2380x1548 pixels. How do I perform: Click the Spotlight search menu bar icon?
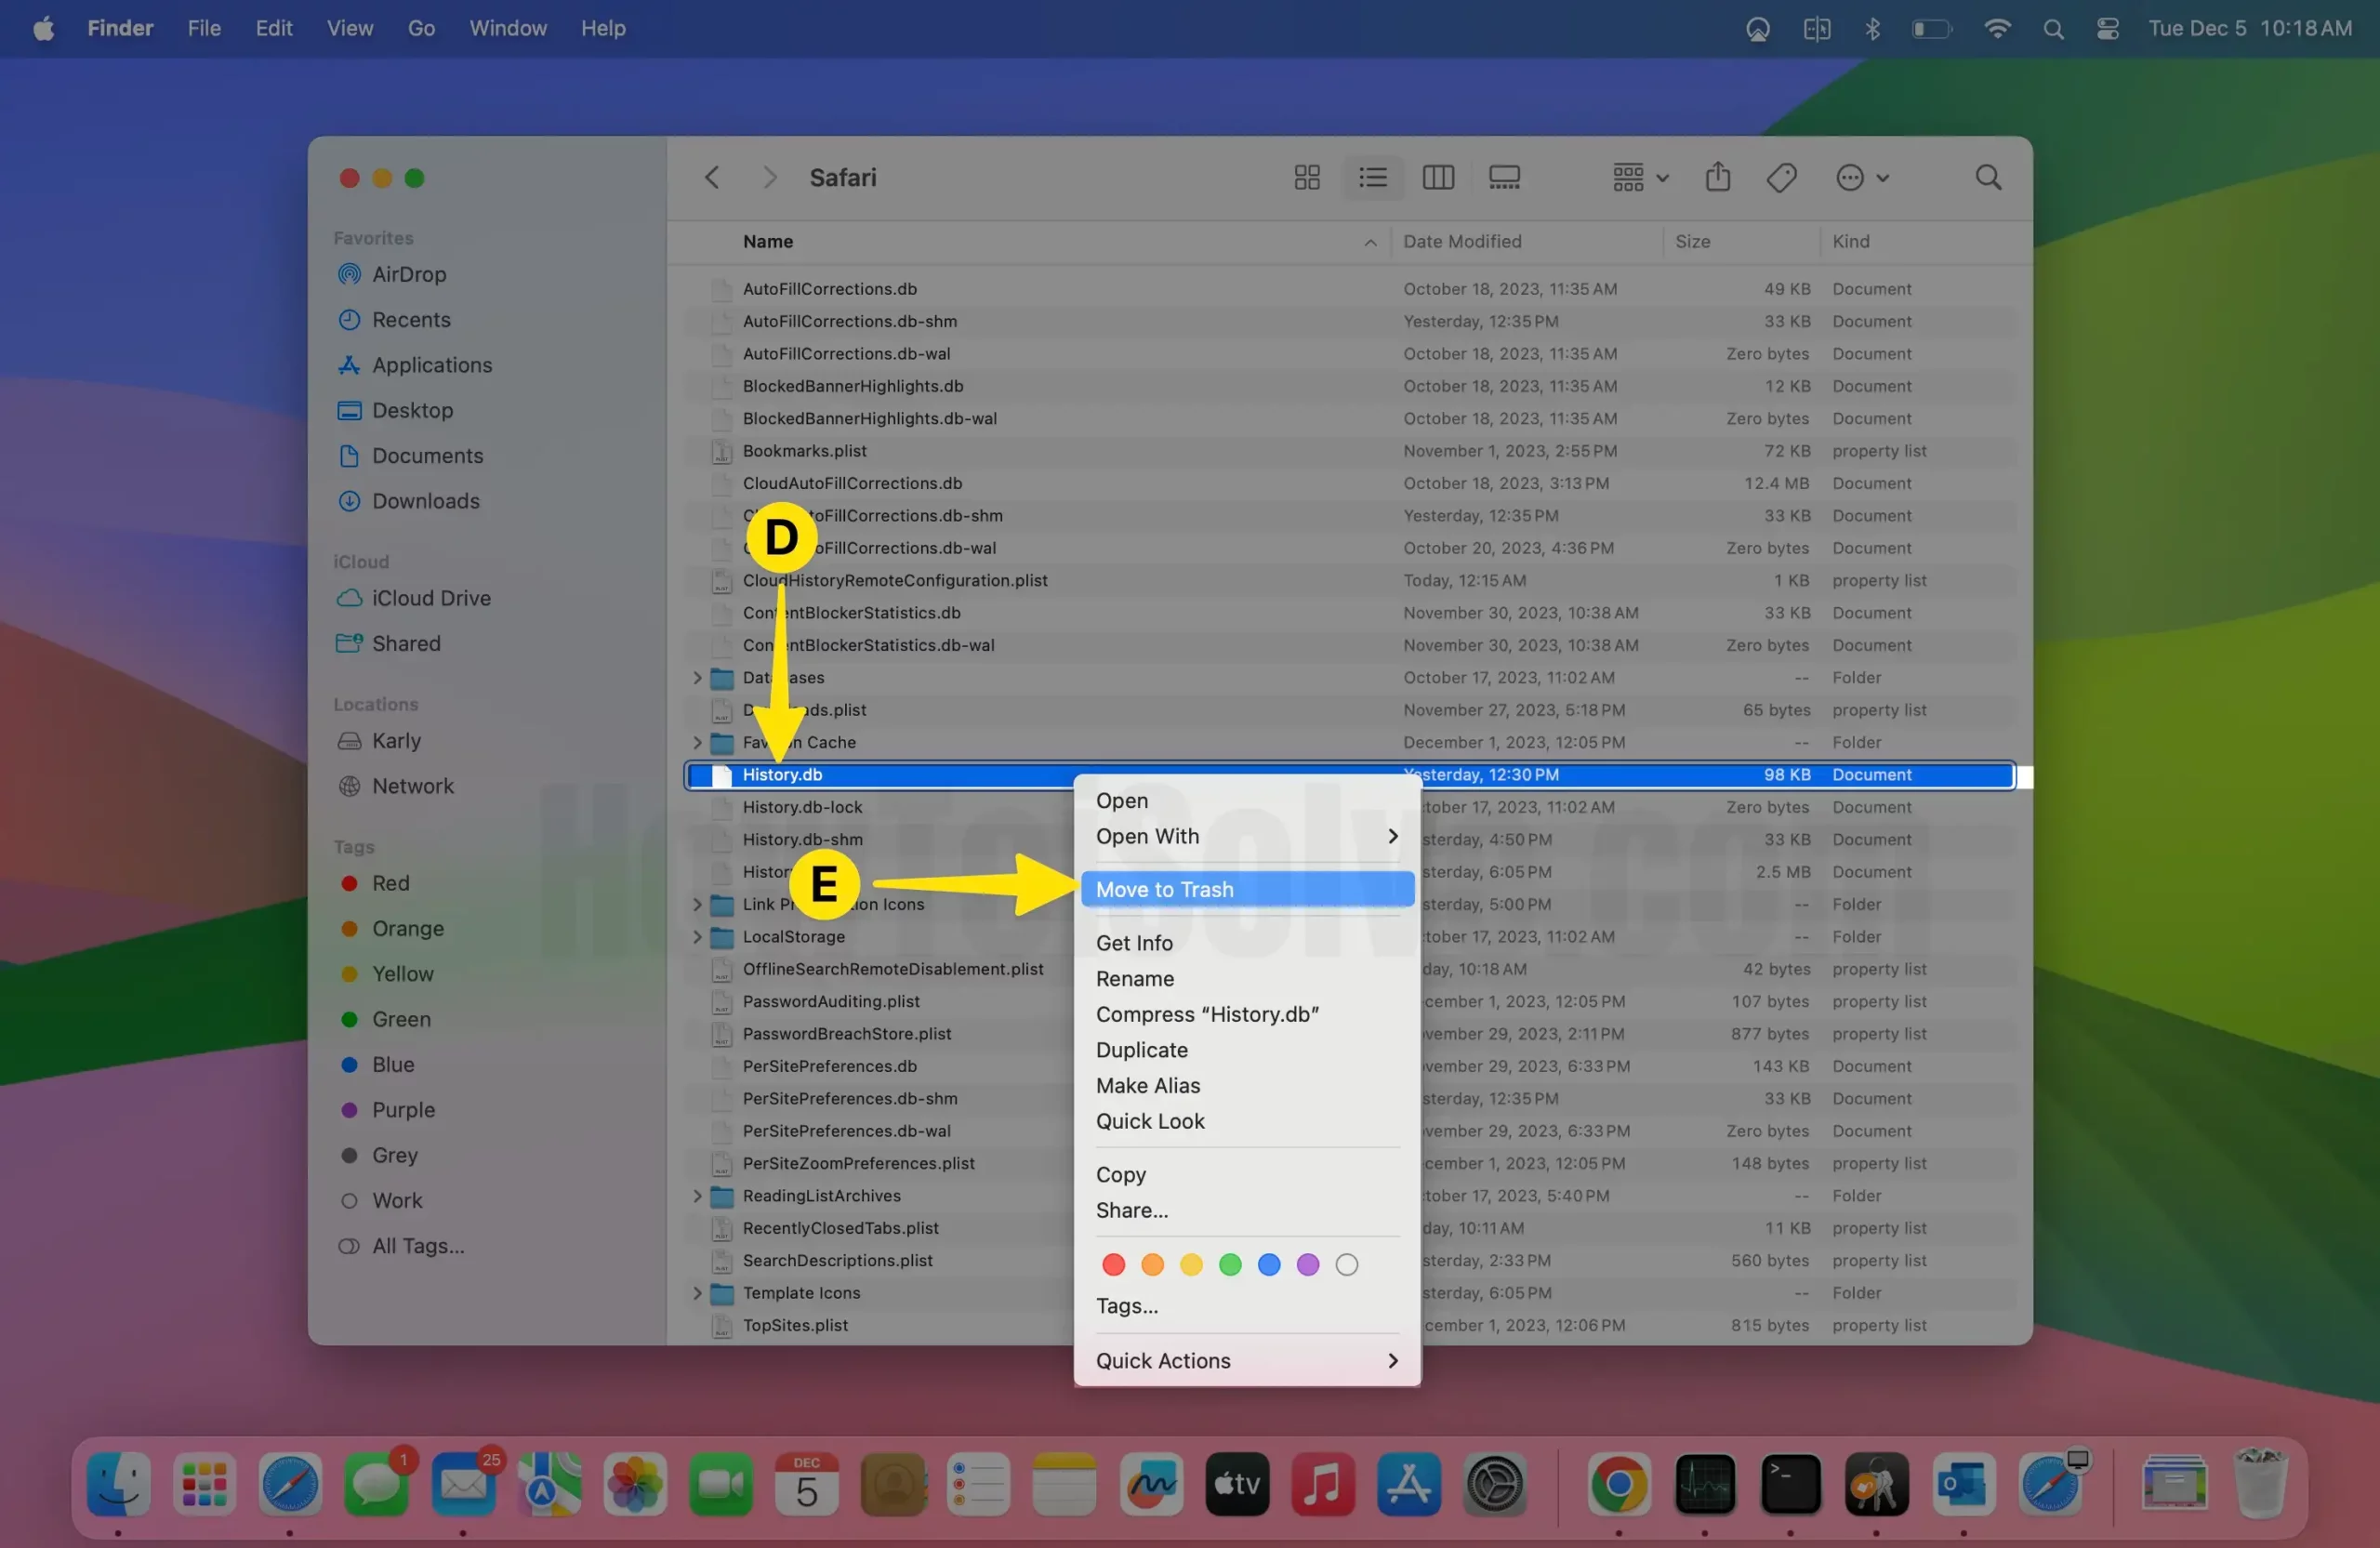(2053, 28)
